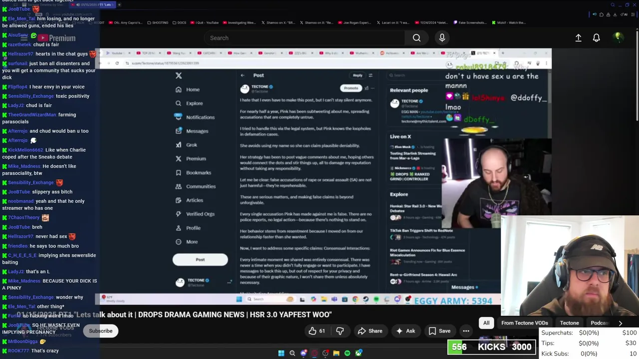The height and width of the screenshot is (359, 639).
Task: Dislike the video with thumbs down
Action: point(340,331)
